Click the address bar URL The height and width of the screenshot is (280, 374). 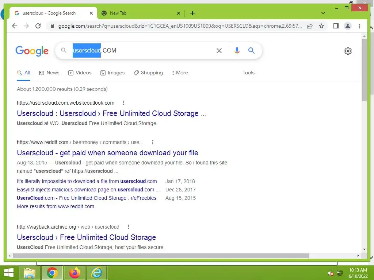click(180, 26)
